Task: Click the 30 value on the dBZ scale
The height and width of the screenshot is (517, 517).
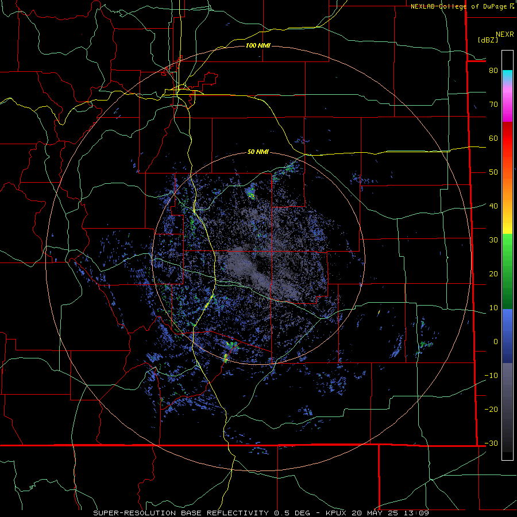Action: tap(493, 240)
